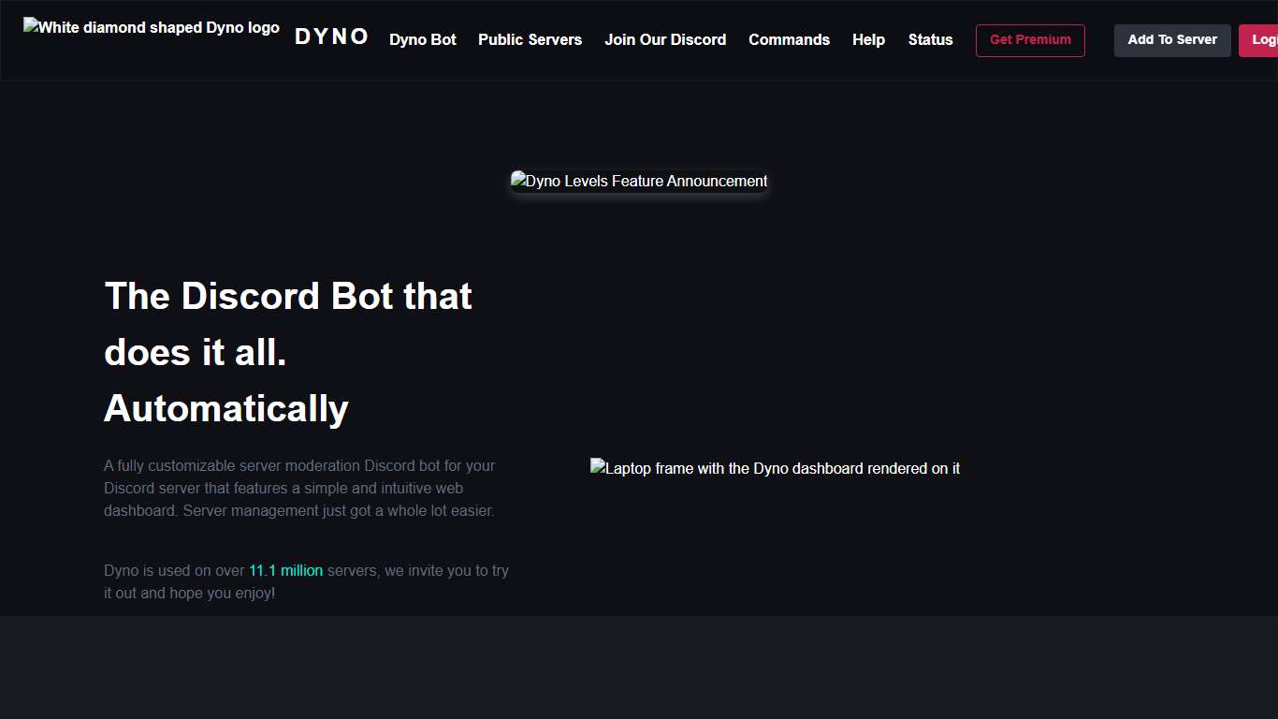
Task: Click the laptop dashboard preview image
Action: 775,468
